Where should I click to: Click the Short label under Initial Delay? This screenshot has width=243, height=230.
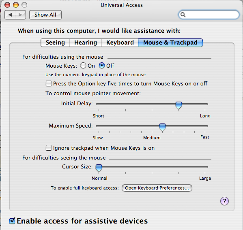(99, 116)
